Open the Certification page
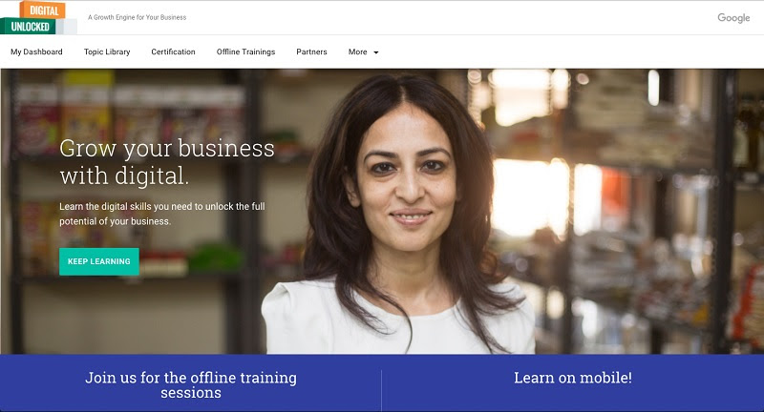The image size is (764, 412). (x=173, y=52)
